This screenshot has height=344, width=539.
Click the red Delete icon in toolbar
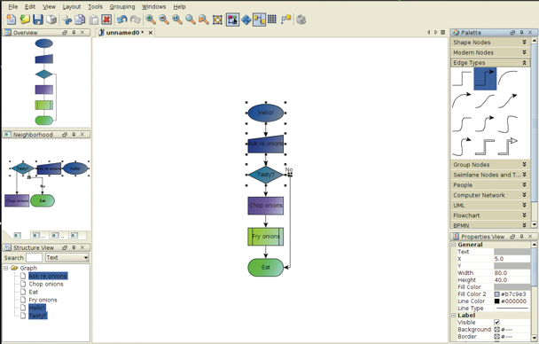point(106,20)
